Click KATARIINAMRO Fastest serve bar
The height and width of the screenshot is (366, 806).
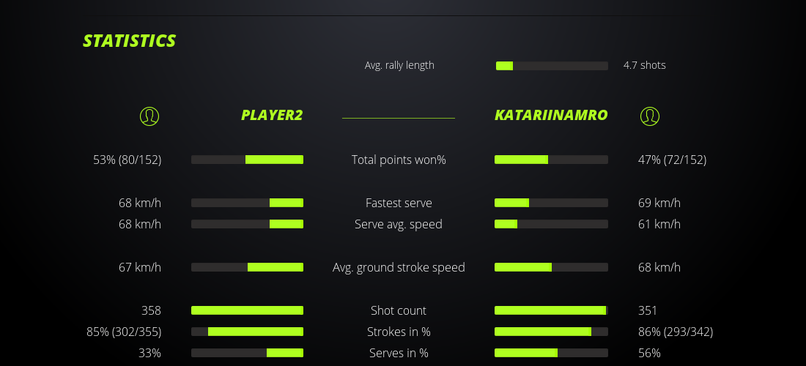point(551,203)
